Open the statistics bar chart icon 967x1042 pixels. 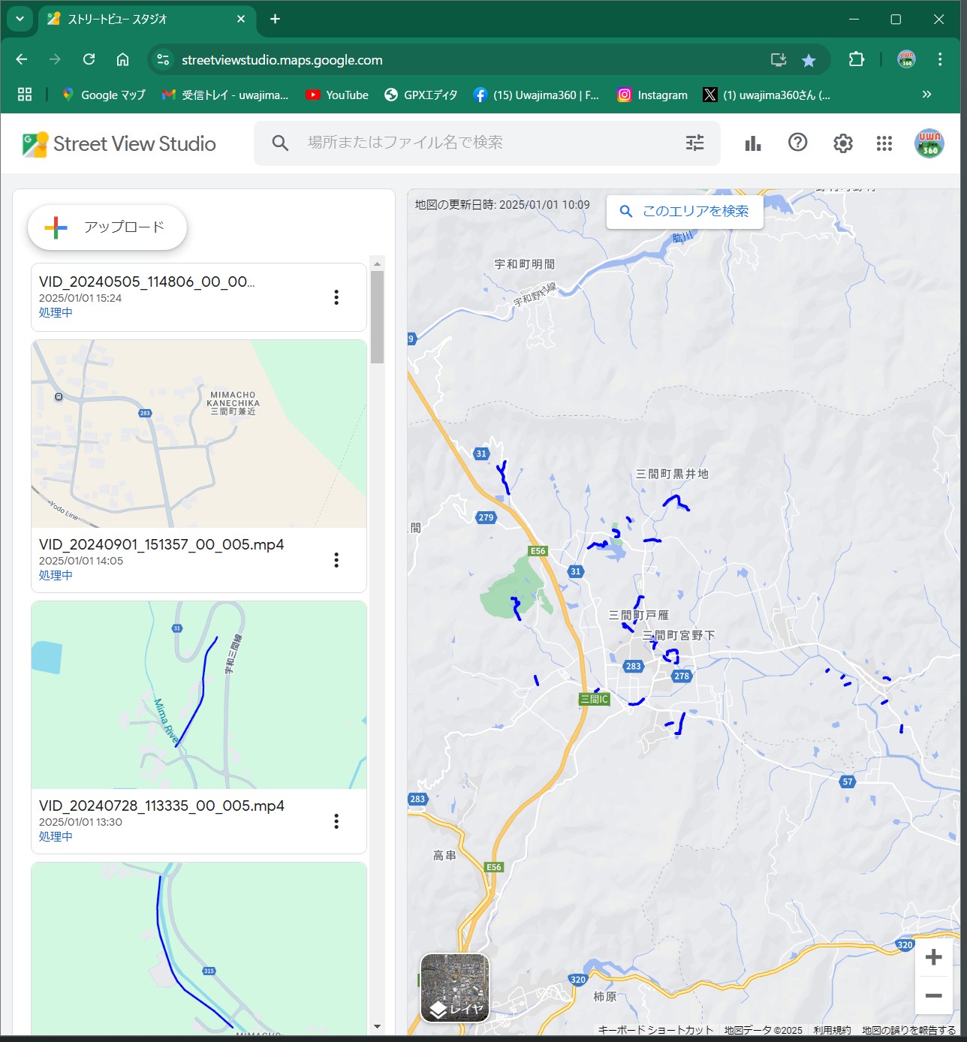pos(752,143)
